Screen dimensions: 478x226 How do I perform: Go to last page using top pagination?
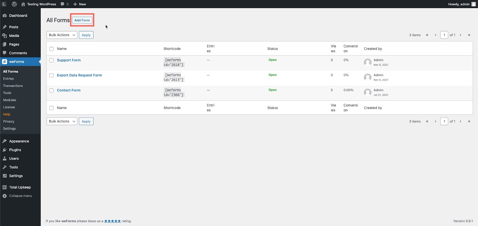tap(469, 35)
